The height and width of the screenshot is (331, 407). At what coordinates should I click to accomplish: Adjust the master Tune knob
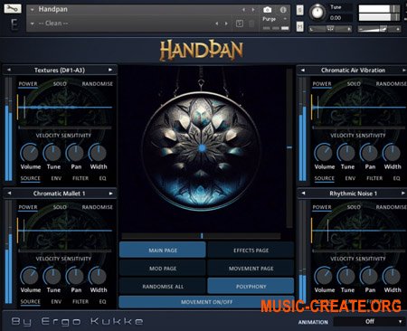(317, 13)
